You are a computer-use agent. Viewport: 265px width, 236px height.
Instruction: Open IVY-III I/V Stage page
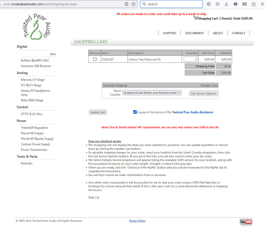click(31, 85)
